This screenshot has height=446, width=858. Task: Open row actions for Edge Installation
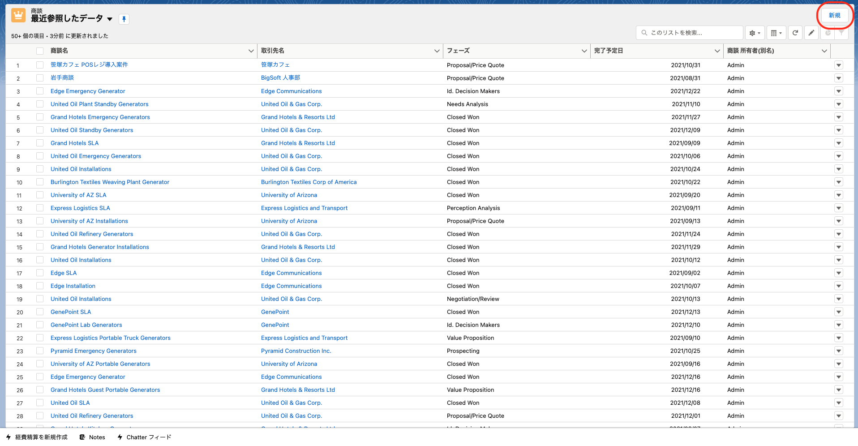tap(839, 286)
